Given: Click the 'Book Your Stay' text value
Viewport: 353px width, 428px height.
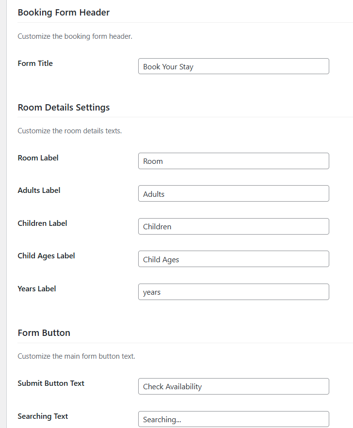Looking at the screenshot, I should tap(168, 66).
